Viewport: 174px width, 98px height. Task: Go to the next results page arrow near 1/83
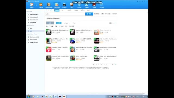tap(115, 23)
